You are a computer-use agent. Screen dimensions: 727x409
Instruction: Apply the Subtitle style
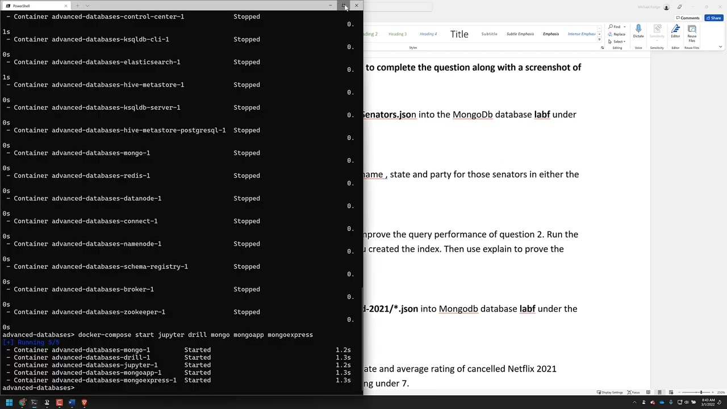click(x=489, y=34)
